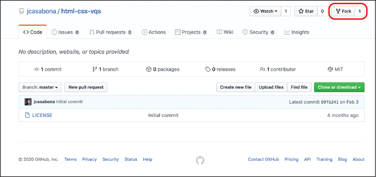Click the repository description text

pyautogui.click(x=74, y=51)
